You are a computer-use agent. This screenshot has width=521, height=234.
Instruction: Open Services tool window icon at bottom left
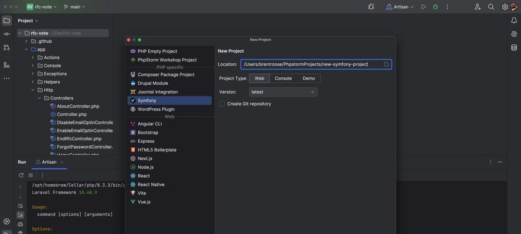coord(6,221)
